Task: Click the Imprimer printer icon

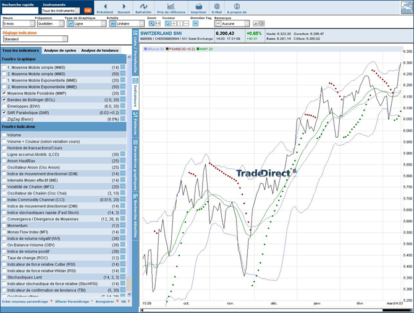Action: pyautogui.click(x=198, y=6)
